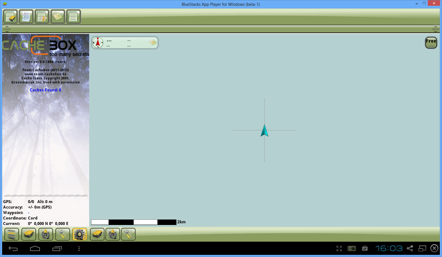
Task: Open the first wrench tools tab
Action: tap(63, 234)
